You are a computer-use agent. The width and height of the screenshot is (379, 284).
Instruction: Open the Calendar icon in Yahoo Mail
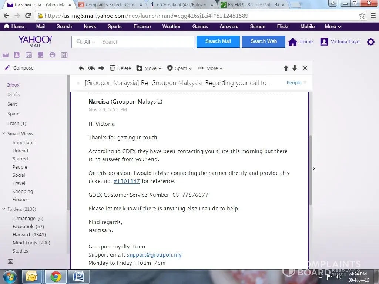tap(29, 55)
